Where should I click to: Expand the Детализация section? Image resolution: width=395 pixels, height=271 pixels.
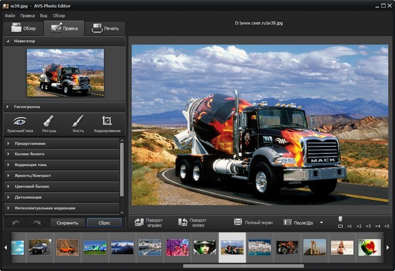62,198
